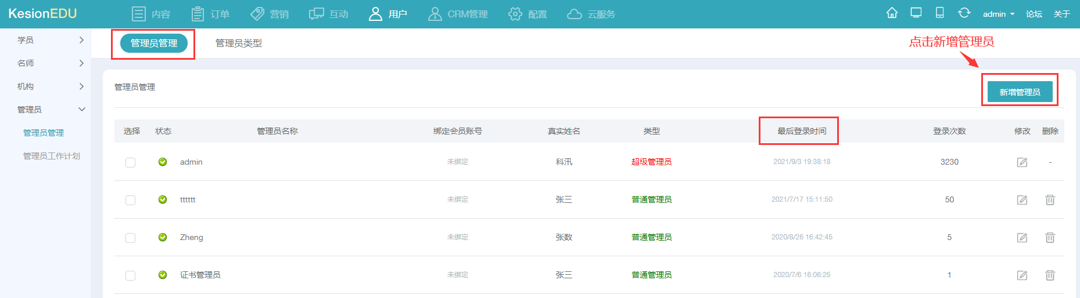The height and width of the screenshot is (298, 1080).
Task: Click the home icon in top bar
Action: tap(892, 13)
